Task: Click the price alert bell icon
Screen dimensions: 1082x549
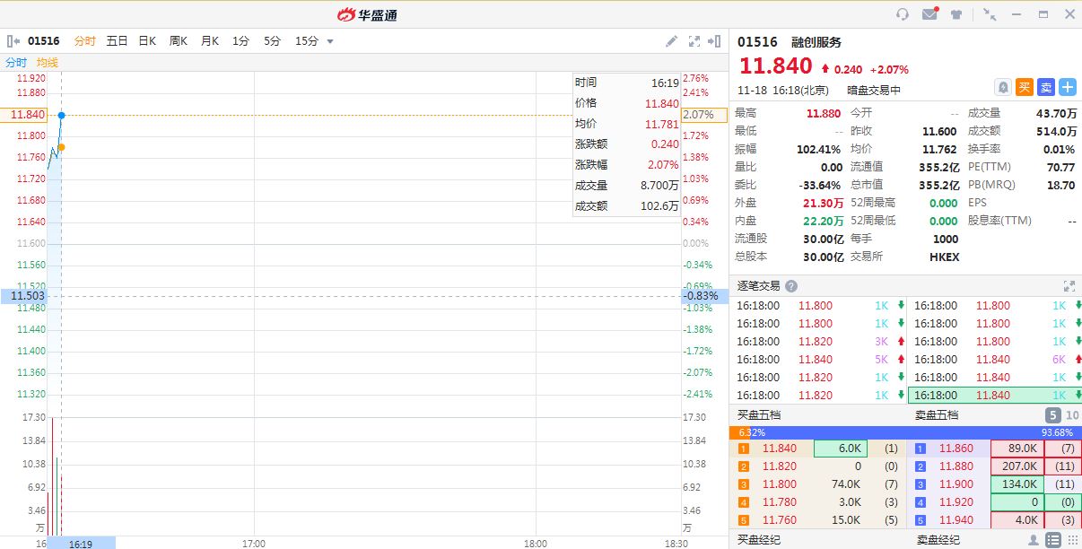Action: point(1003,87)
